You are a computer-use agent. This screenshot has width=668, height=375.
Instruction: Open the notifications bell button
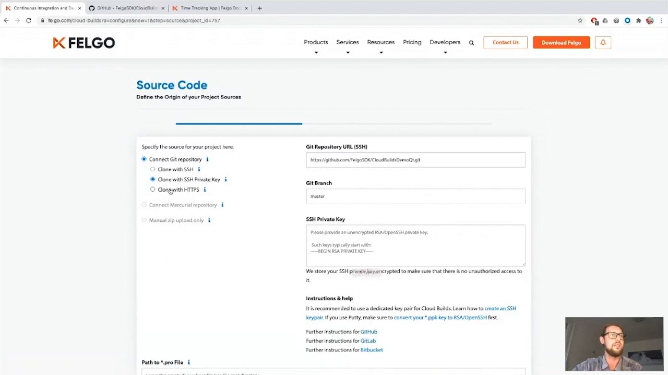603,42
